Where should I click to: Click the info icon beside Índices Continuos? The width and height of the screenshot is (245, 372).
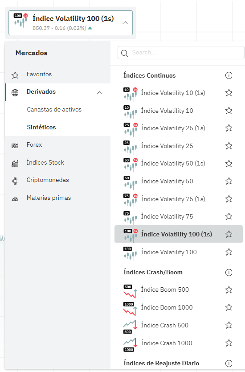tap(229, 75)
